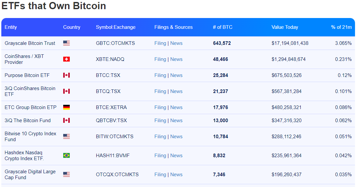Select the Grayscale Bitcoin Trust entity name

click(x=30, y=43)
